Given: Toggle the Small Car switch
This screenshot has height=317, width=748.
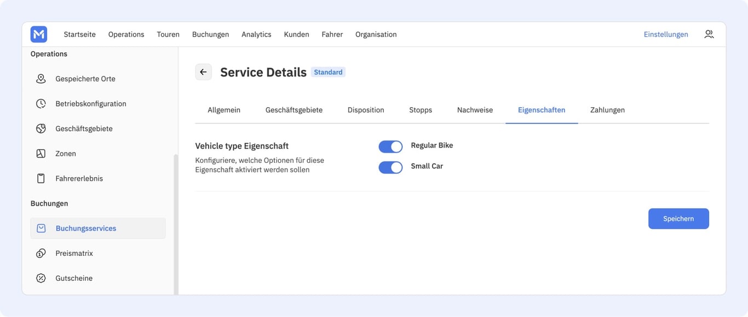Looking at the screenshot, I should (x=390, y=167).
